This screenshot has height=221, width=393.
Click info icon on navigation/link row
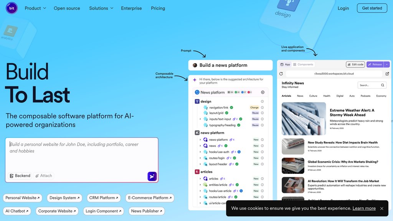coord(262,107)
